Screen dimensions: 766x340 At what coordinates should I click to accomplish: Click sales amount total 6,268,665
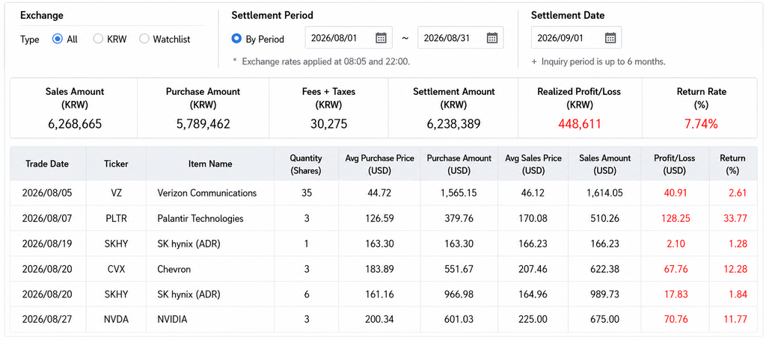pos(75,124)
